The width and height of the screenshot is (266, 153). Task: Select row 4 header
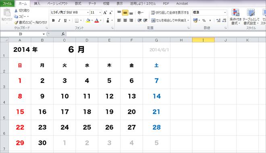click(x=4, y=96)
